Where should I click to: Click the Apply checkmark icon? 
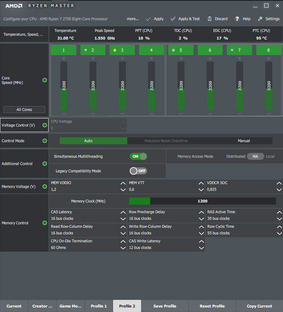pyautogui.click(x=148, y=19)
